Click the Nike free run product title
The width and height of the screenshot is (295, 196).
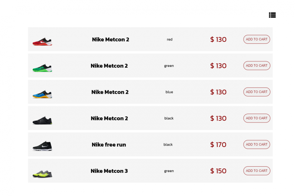click(x=109, y=145)
